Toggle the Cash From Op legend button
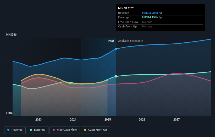Image resolution: width=215 pixels, height=137 pixels. pyautogui.click(x=95, y=130)
